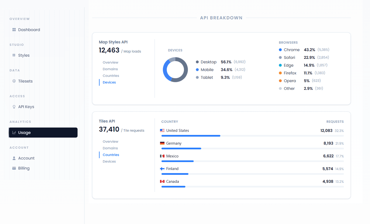This screenshot has height=224, width=370.
Task: Open API Keys via the key icon
Action: click(14, 107)
